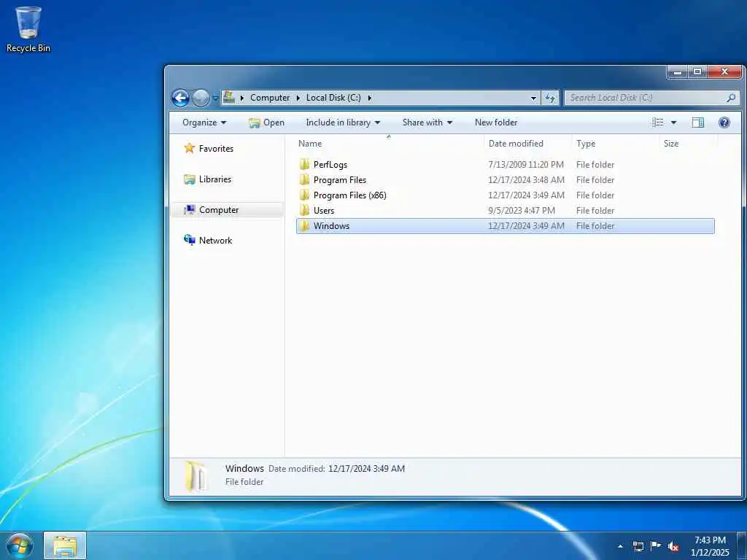Minimize the Explorer window
The width and height of the screenshot is (747, 560).
click(678, 72)
